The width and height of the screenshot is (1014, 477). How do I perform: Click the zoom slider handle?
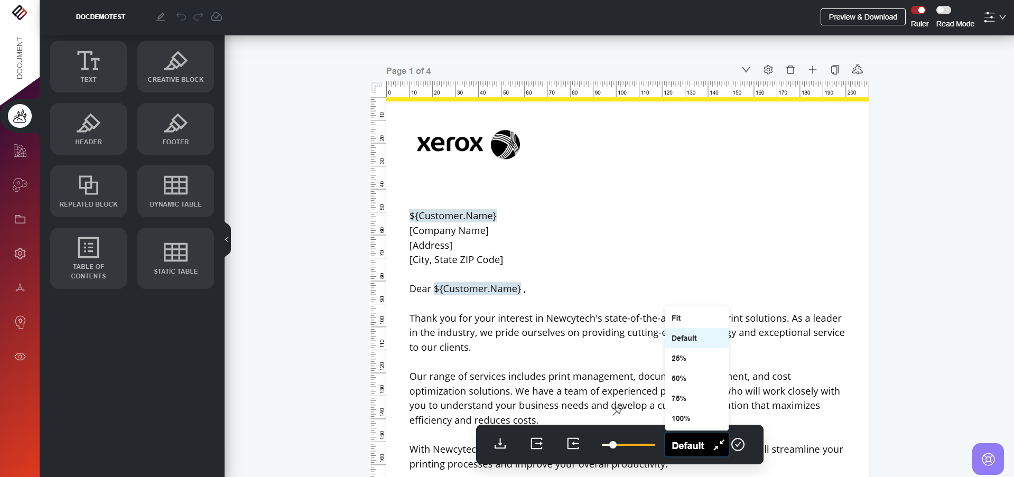pyautogui.click(x=613, y=445)
